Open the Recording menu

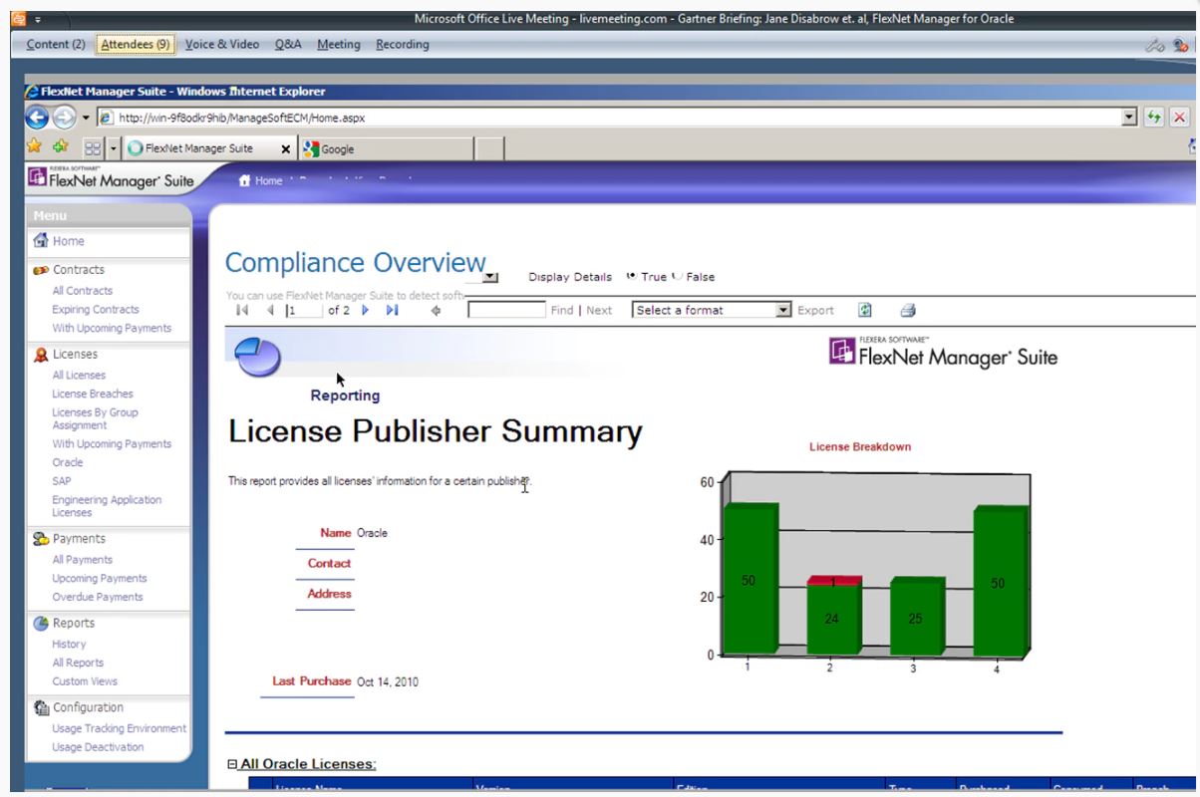(403, 44)
